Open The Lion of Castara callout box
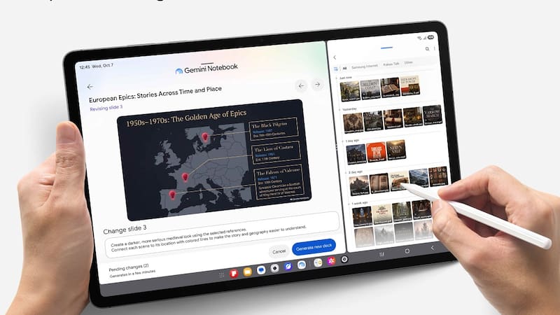The height and width of the screenshot is (315, 560). tap(276, 153)
